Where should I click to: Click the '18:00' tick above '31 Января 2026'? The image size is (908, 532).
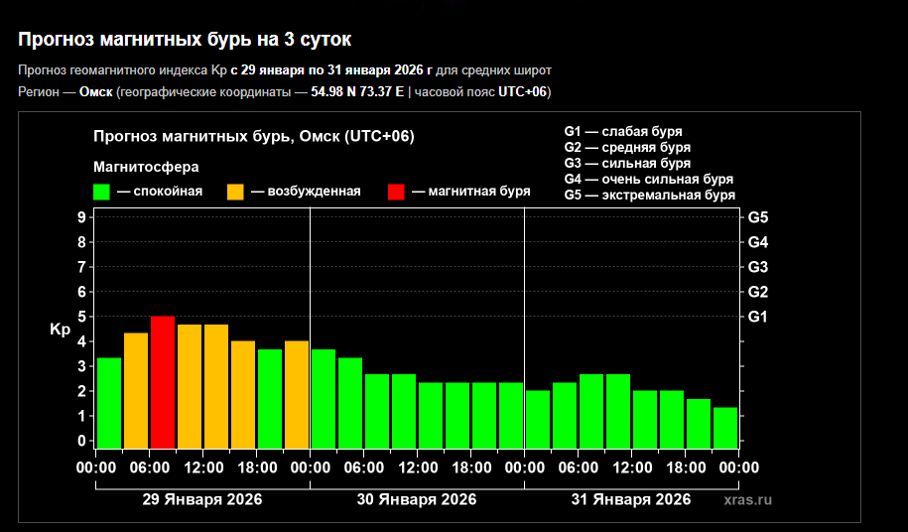(x=687, y=467)
